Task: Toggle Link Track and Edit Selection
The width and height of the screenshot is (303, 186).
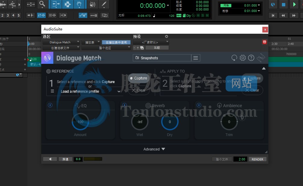Action: pyautogui.click(x=52, y=15)
